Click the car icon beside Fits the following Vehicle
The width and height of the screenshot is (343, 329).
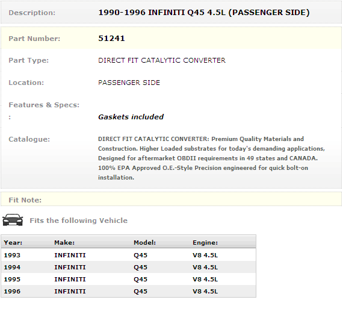[x=13, y=220]
